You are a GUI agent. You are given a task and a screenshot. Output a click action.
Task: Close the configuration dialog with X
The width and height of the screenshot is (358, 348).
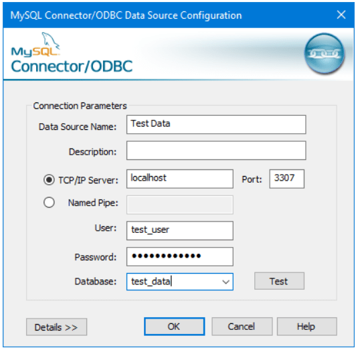(x=341, y=15)
